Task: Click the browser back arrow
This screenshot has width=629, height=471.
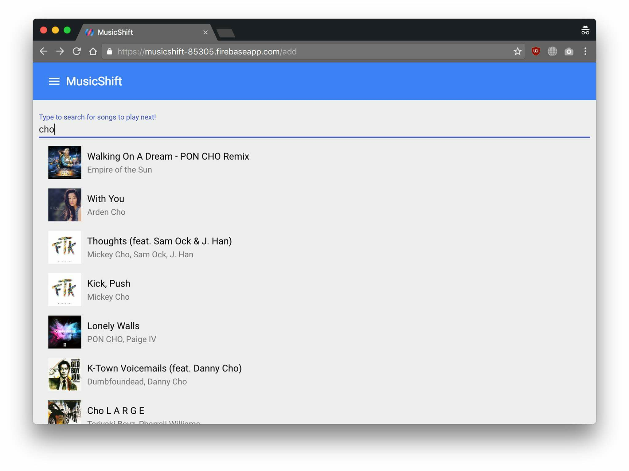Action: 44,51
